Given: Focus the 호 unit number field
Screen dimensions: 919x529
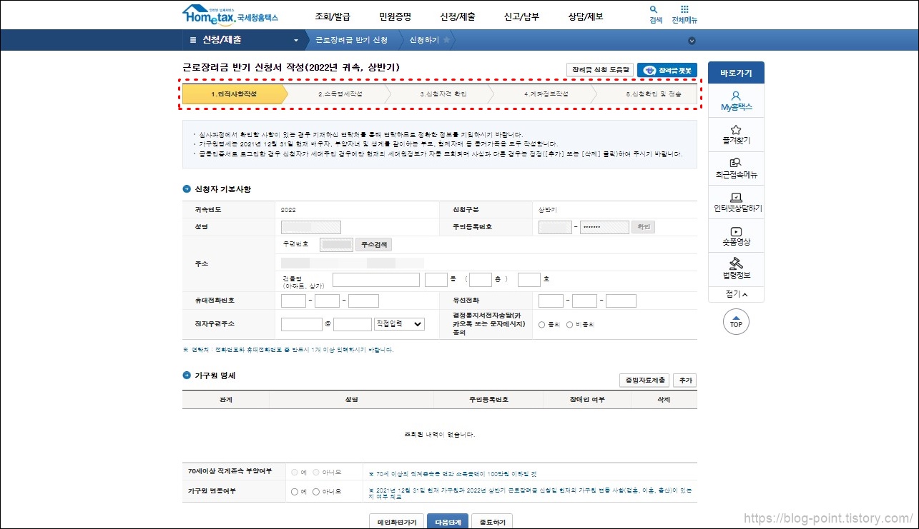Looking at the screenshot, I should point(529,280).
